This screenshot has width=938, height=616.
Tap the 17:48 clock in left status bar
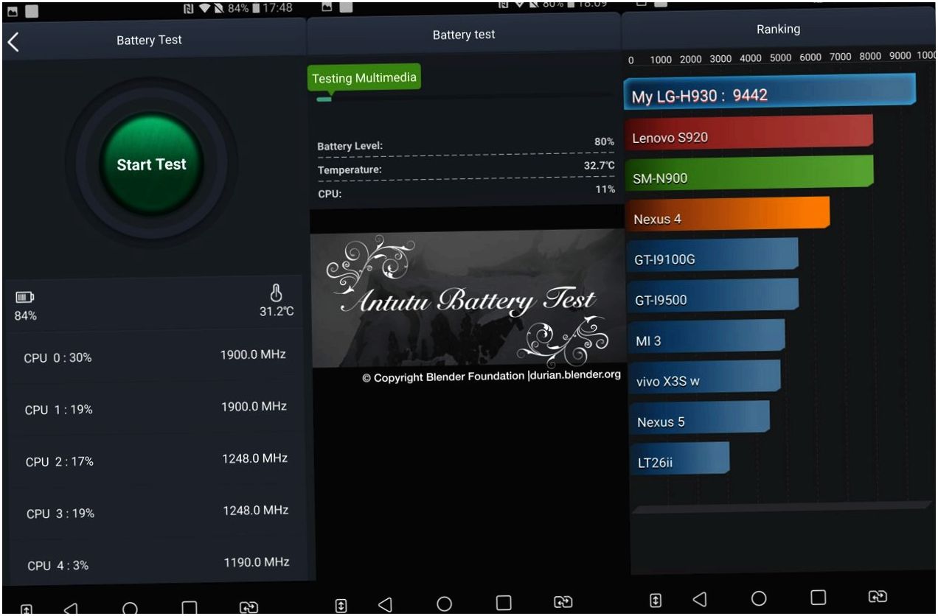click(277, 8)
